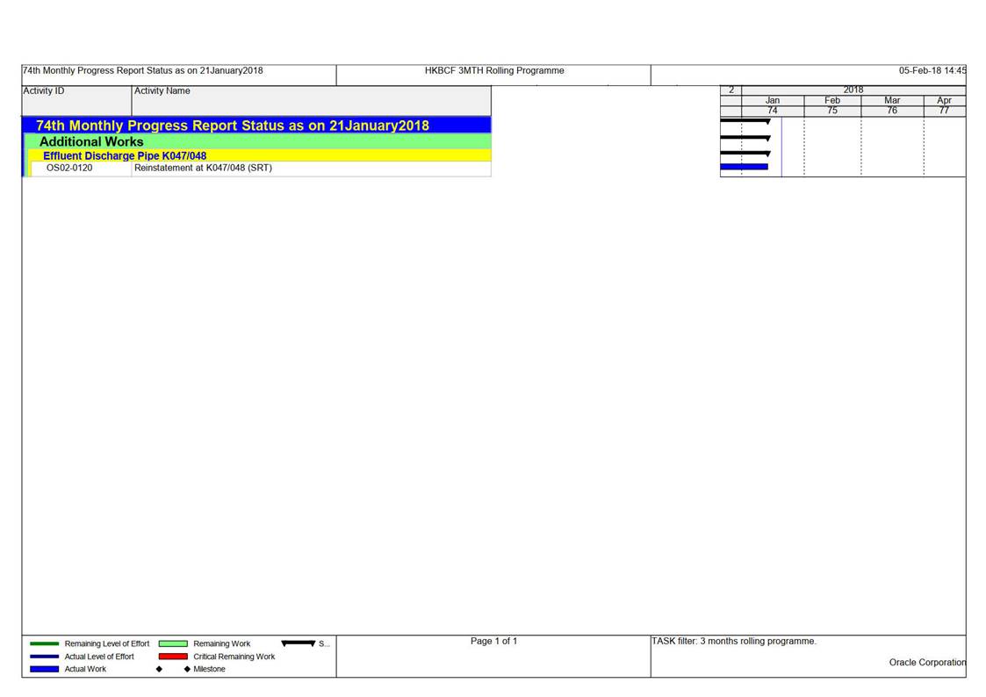Click the Jan month header
Viewport: 986px width, 697px height.
click(773, 100)
